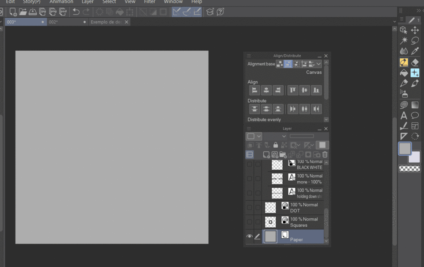
Task: Expand the Alignment base dropdown arrow
Action: coord(319,64)
